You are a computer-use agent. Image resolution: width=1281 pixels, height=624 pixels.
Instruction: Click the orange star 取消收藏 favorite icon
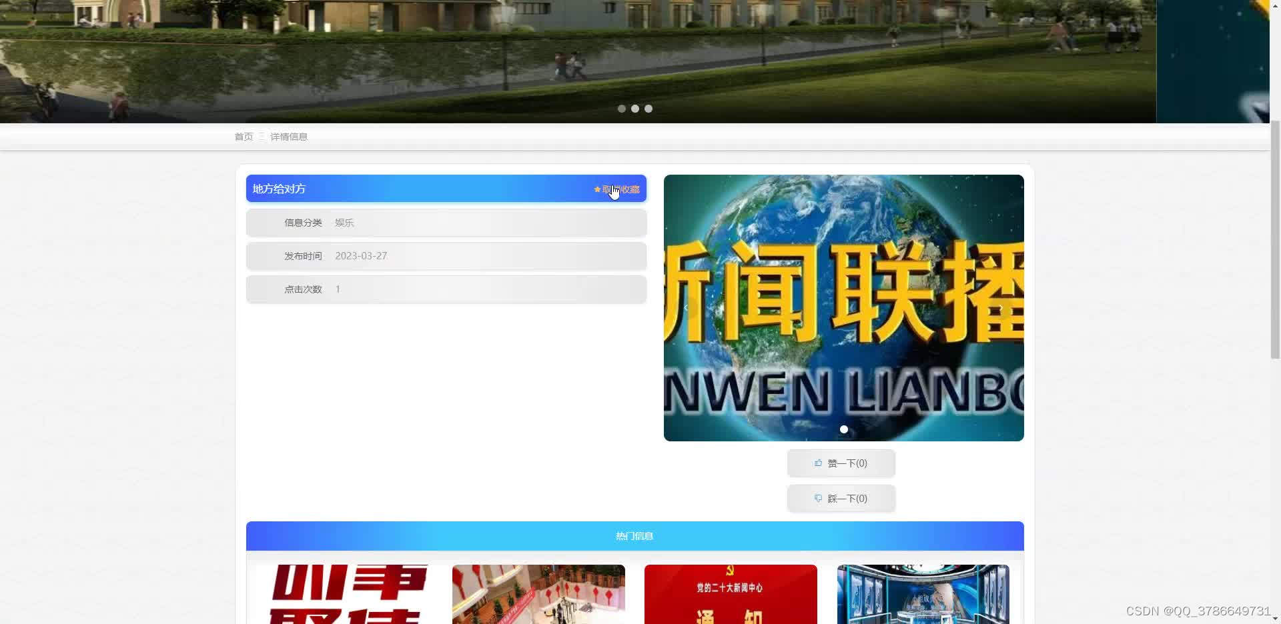pyautogui.click(x=597, y=189)
